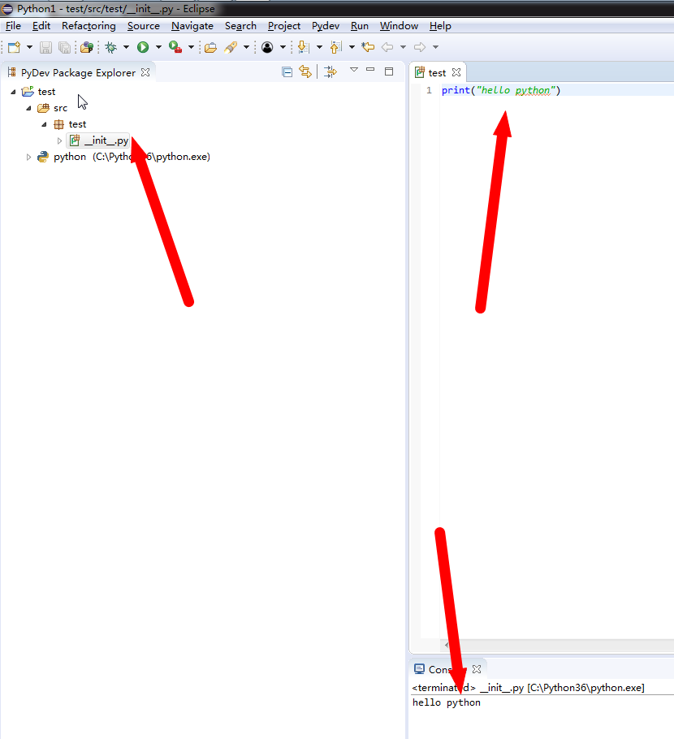
Task: Open the Pydev menu
Action: pyautogui.click(x=325, y=26)
